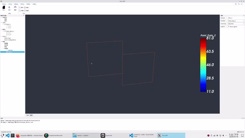Click the show desktop icon at taskbar end
This screenshot has height=138, width=245.
coord(242,135)
